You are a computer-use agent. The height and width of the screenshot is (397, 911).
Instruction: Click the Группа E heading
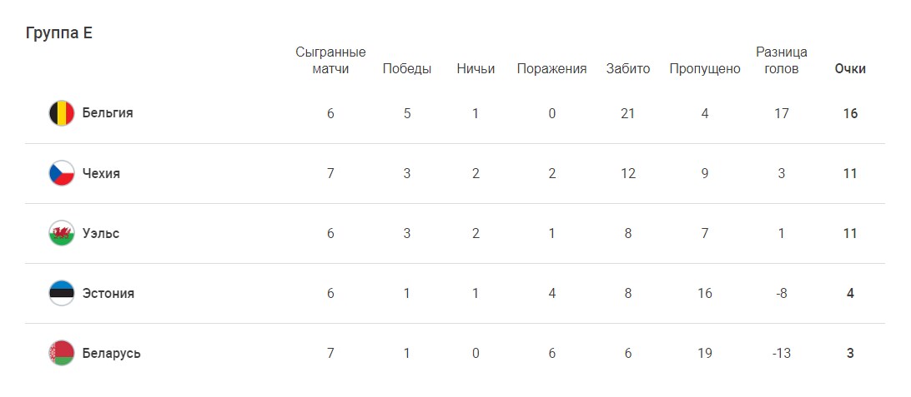(x=59, y=33)
